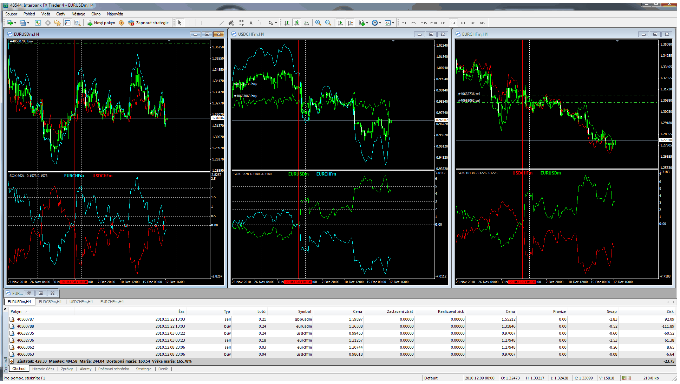Open the Alarmy terminal tab
Screen dimensions: 680x384
pyautogui.click(x=86, y=369)
